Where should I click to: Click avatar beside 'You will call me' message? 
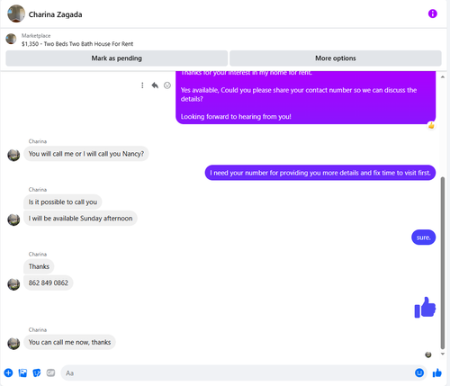[x=13, y=155]
